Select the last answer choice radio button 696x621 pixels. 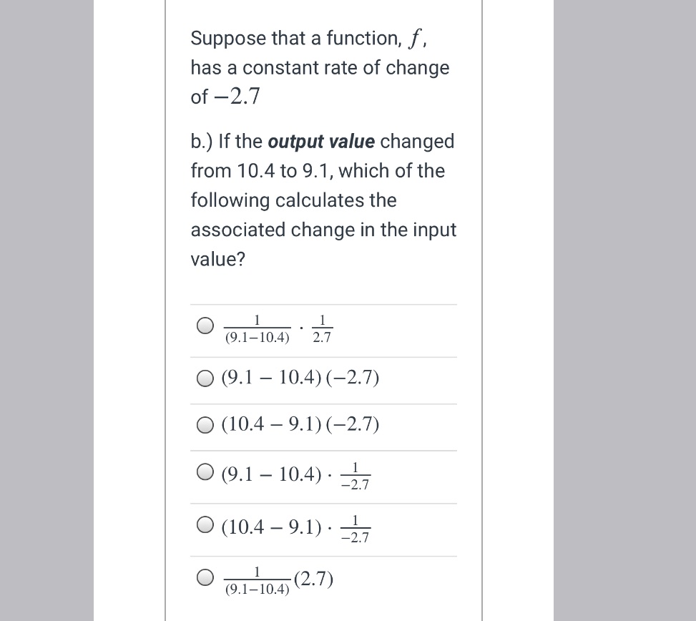coord(205,577)
